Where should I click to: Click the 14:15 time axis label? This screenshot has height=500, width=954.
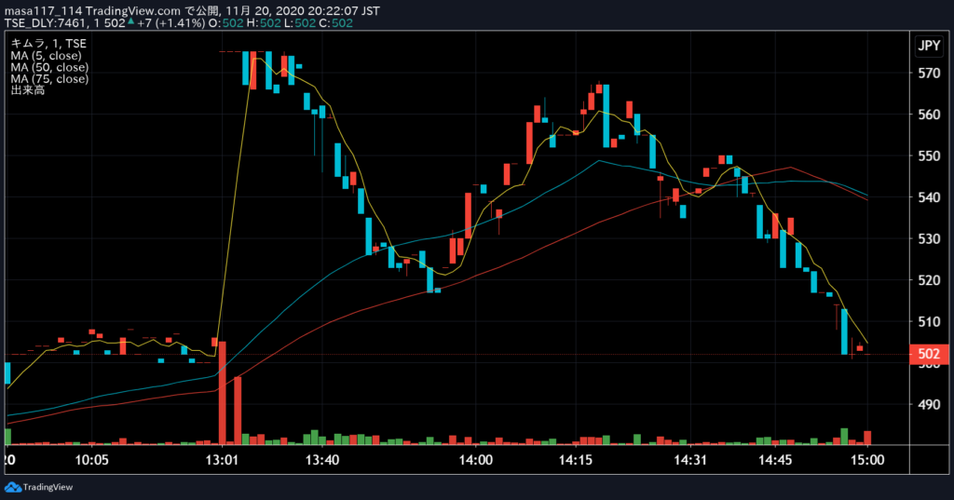point(576,460)
